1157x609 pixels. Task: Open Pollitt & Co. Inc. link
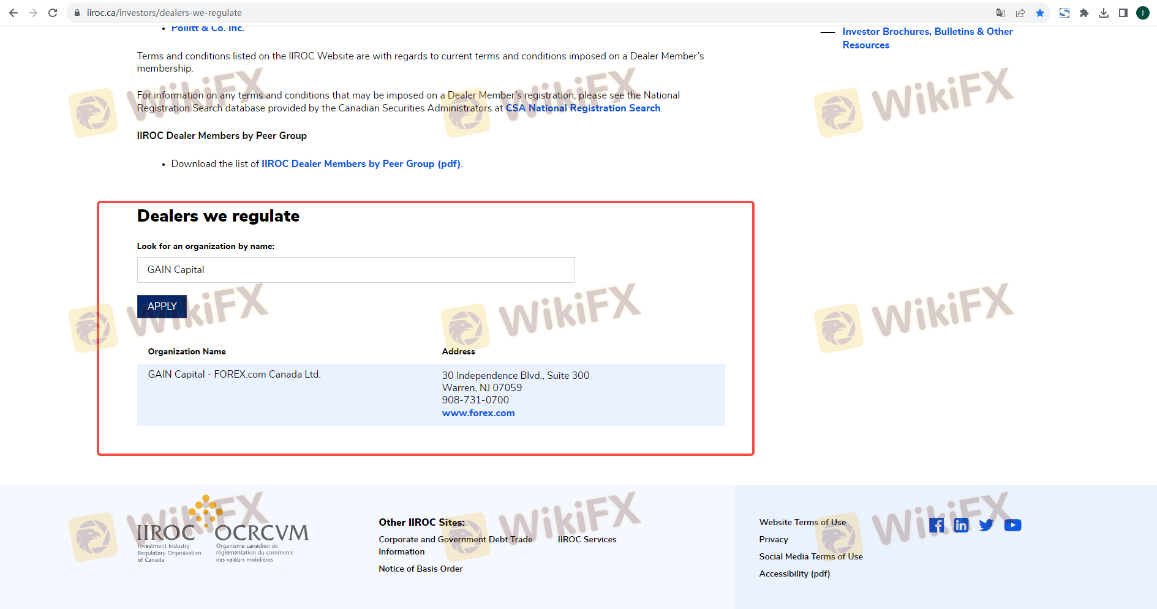(208, 28)
